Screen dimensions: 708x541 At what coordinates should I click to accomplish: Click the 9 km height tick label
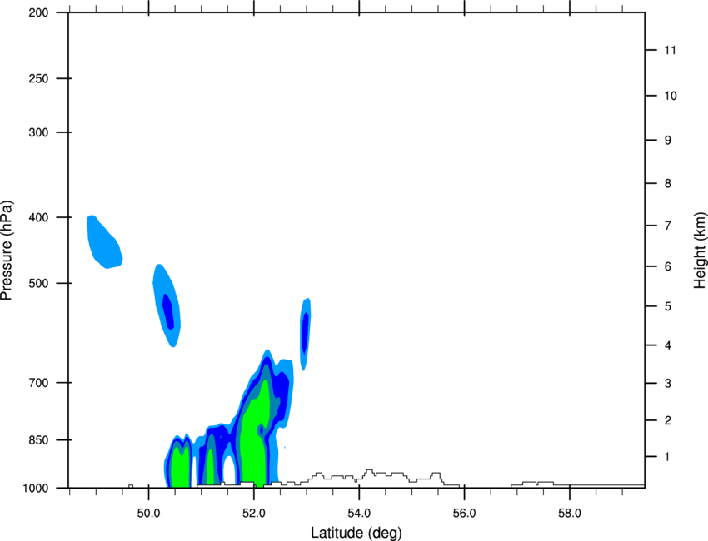click(668, 141)
